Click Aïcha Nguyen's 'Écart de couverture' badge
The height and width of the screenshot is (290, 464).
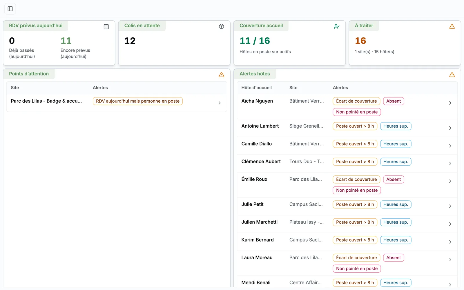356,101
